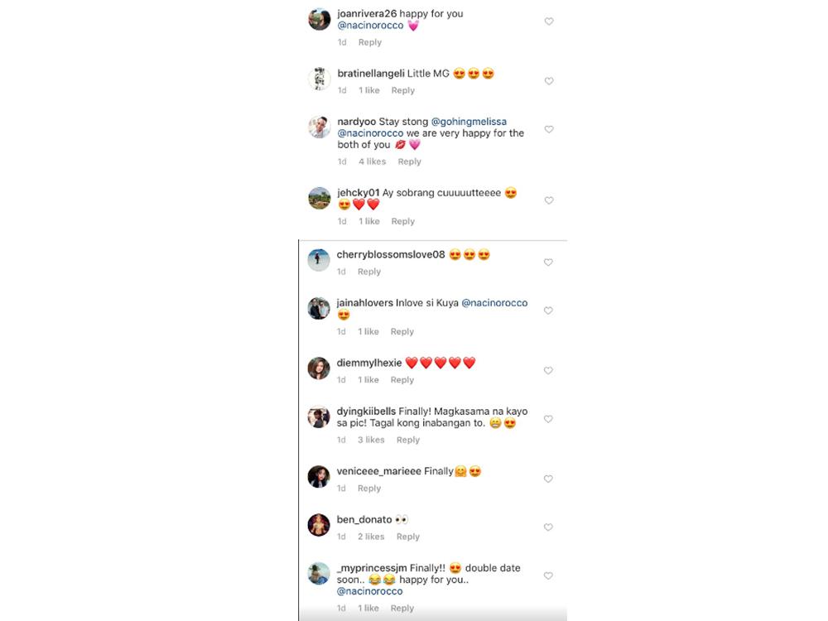
Task: Open ben_donato's profile avatar
Action: point(319,525)
